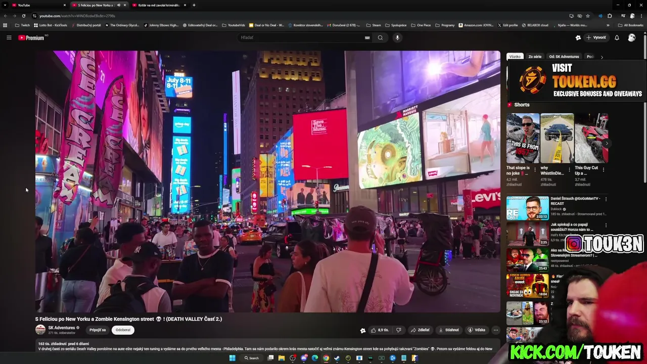This screenshot has width=647, height=364.
Task: Open SK Adventures channel name link
Action: click(62, 328)
